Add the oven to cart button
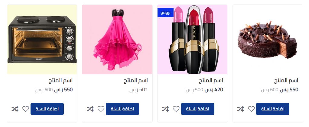 point(47,109)
